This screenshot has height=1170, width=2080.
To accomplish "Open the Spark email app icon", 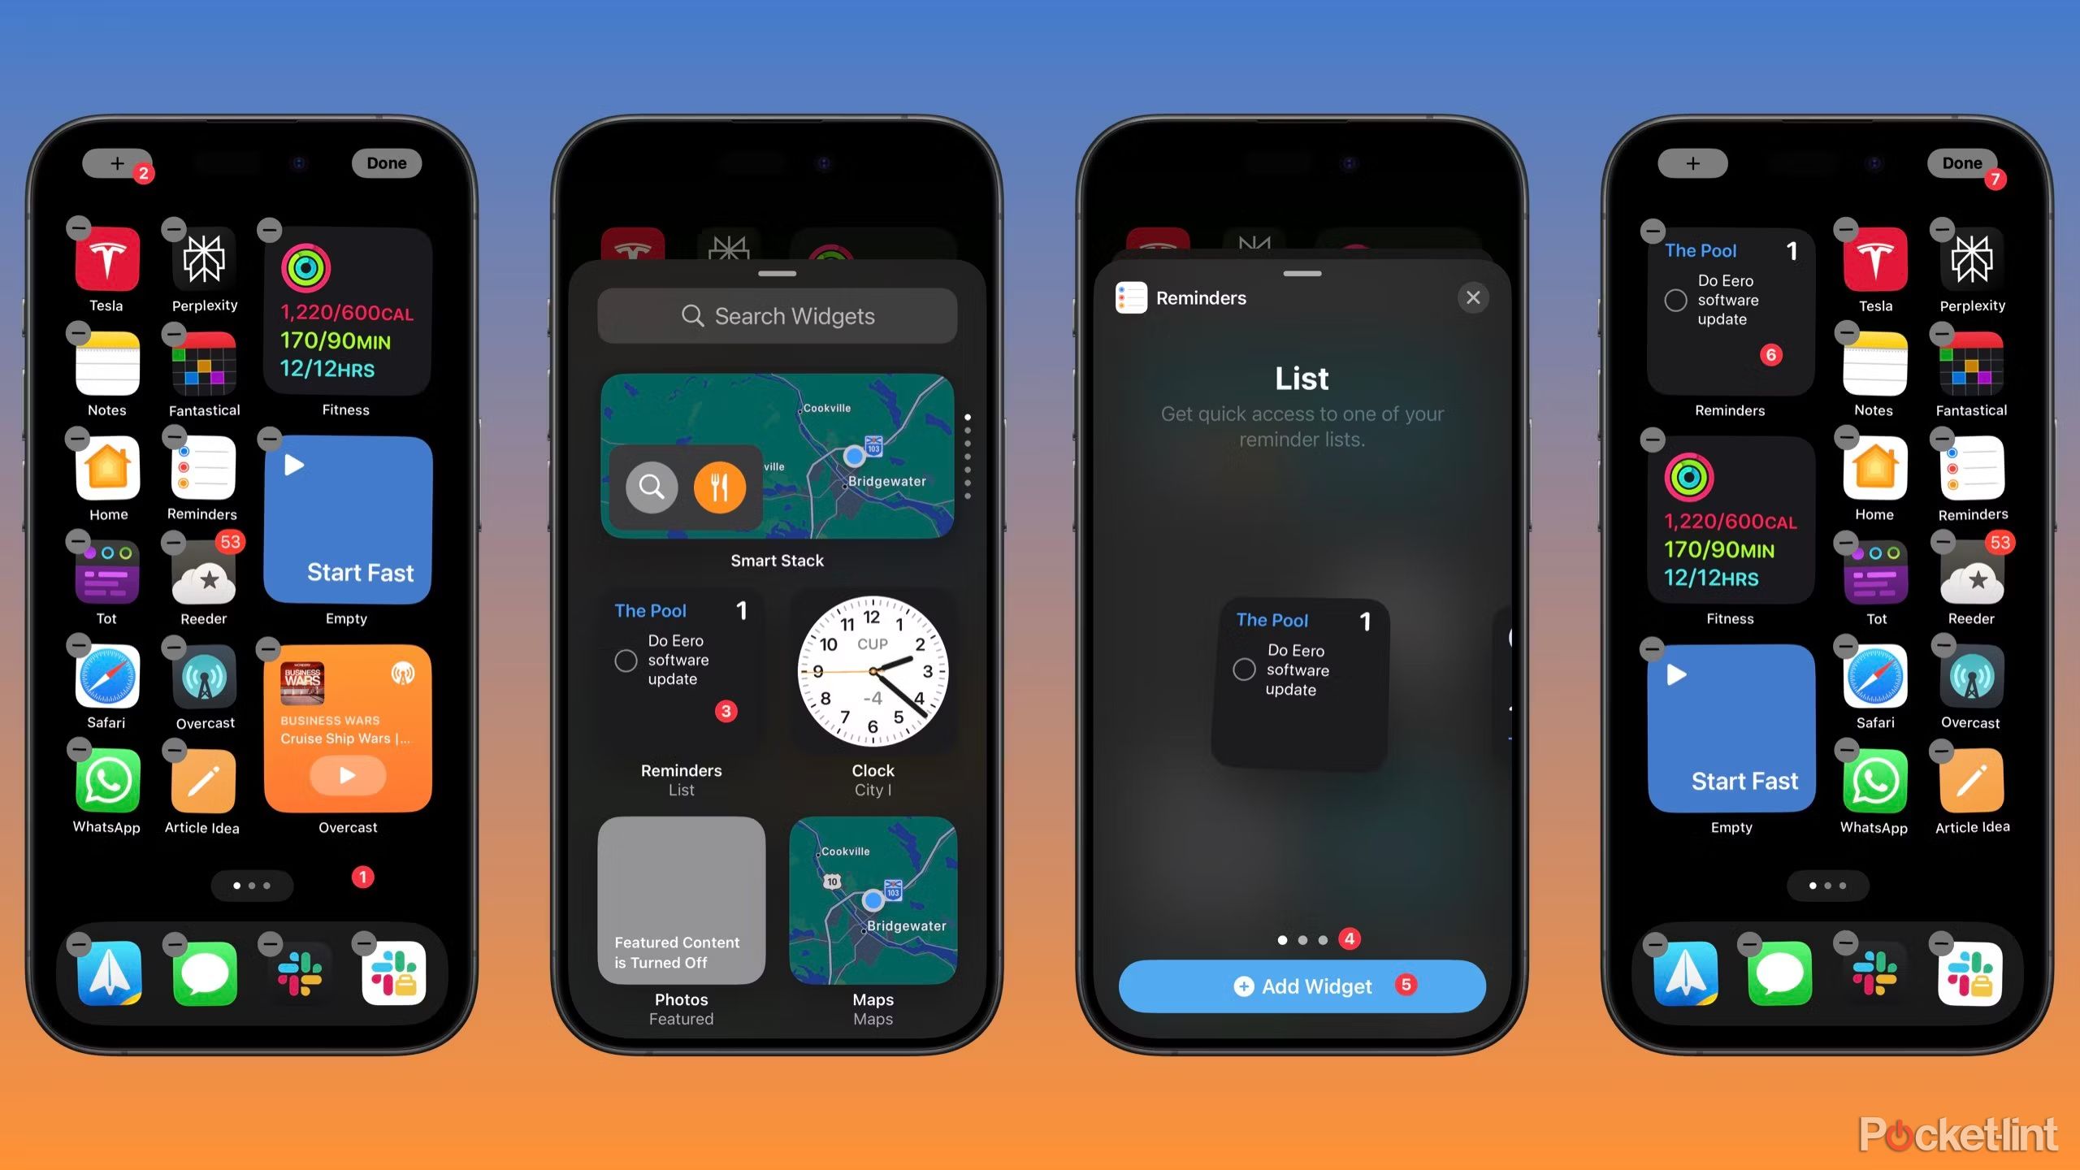I will tap(111, 974).
